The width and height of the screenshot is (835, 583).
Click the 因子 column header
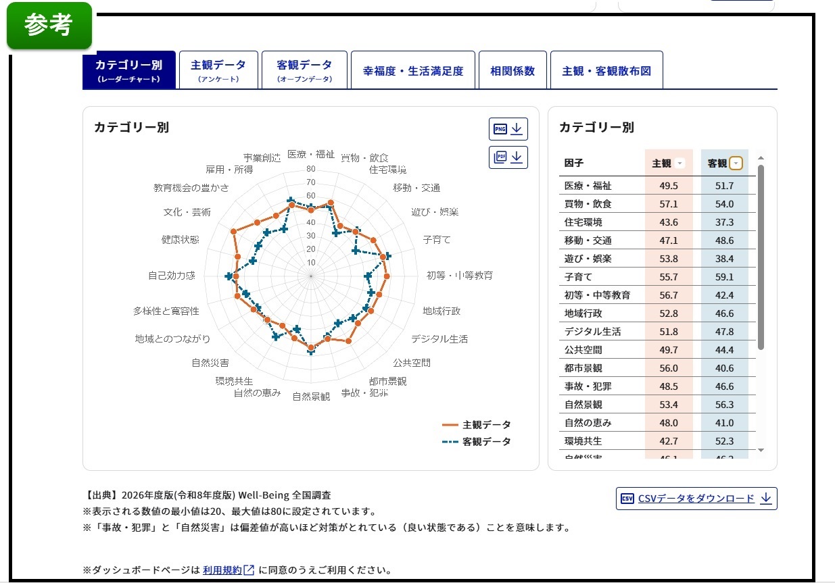(x=574, y=163)
